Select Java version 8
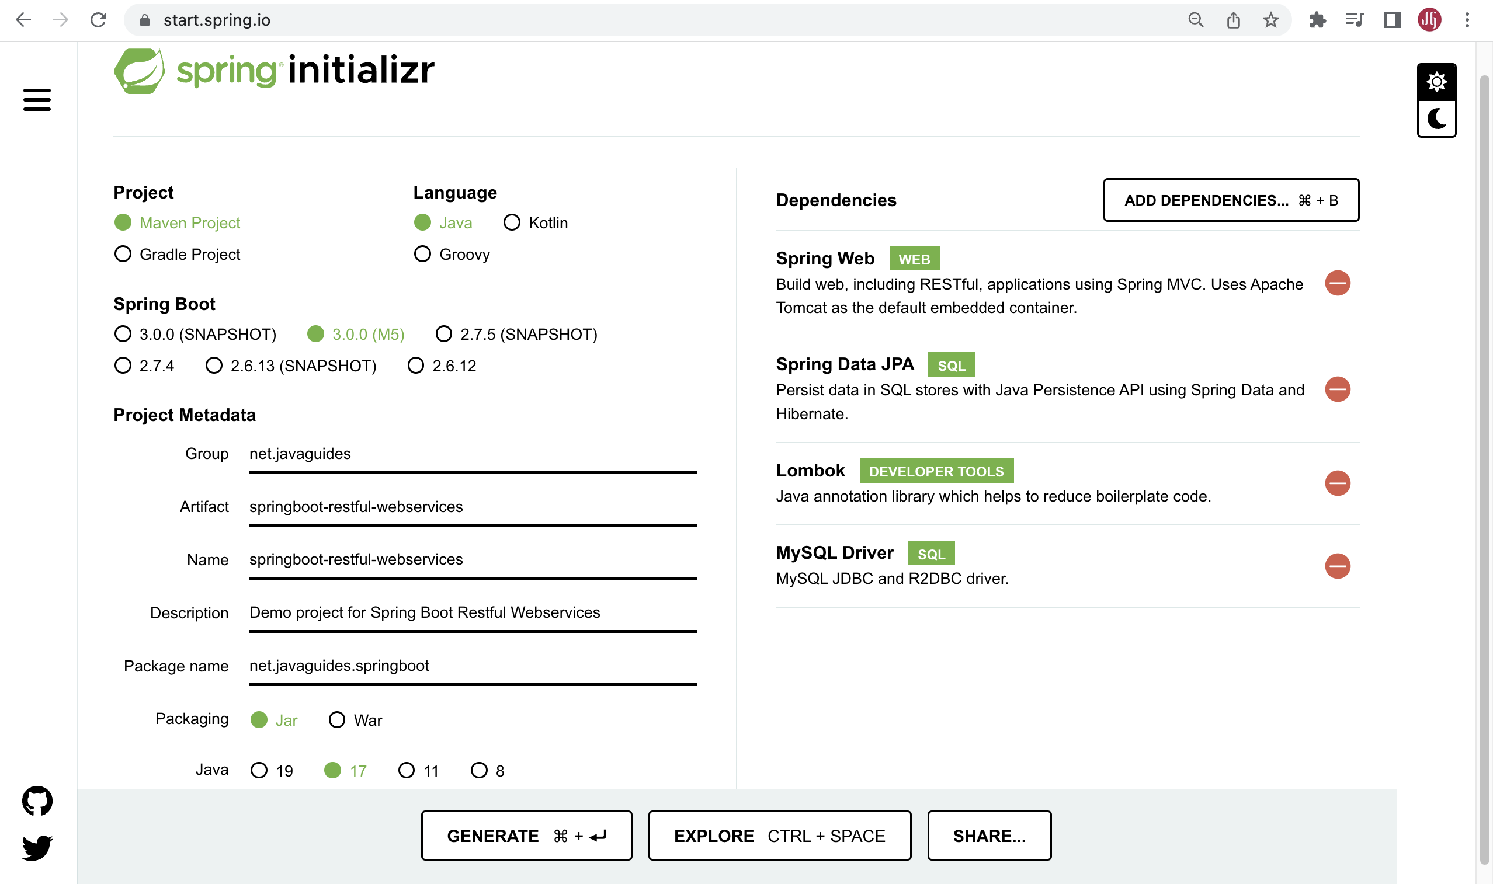 [488, 771]
